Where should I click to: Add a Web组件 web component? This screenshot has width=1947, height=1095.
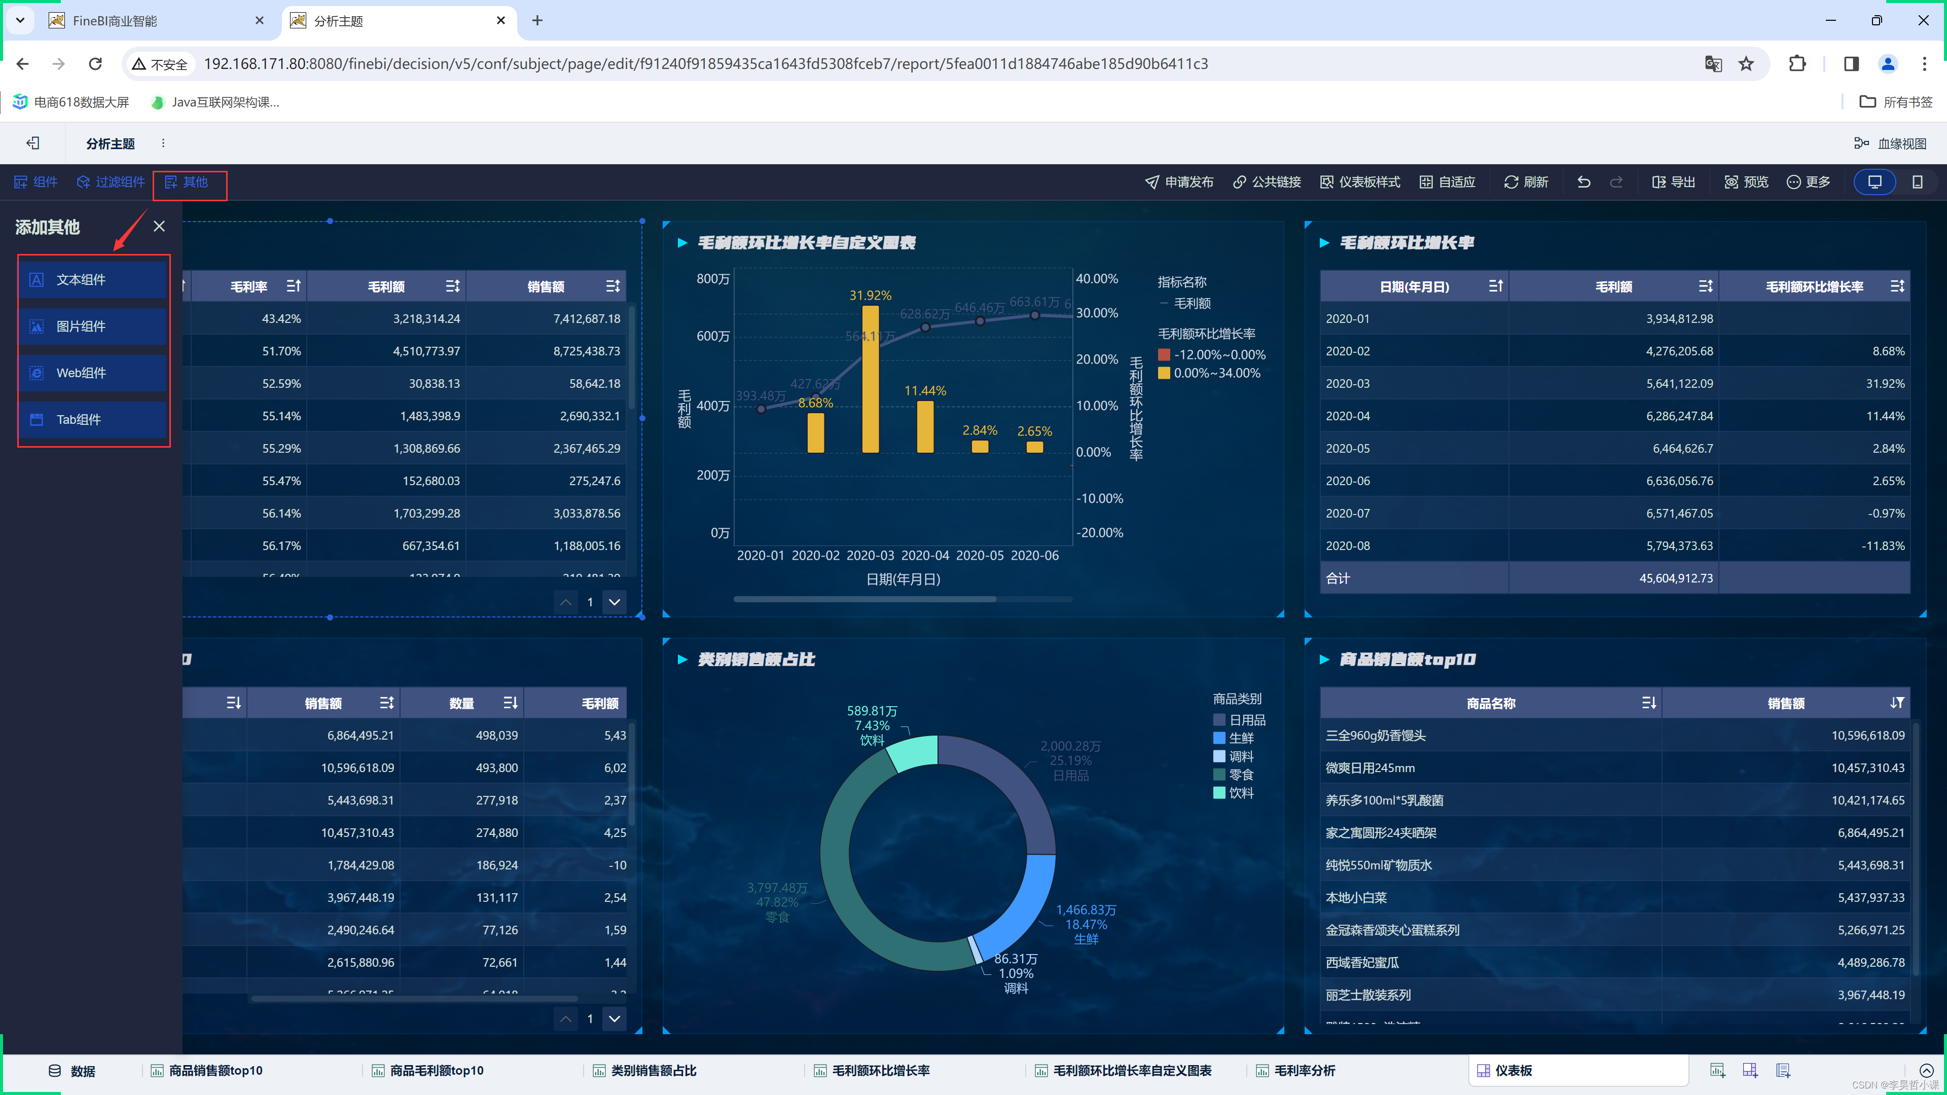pos(93,373)
